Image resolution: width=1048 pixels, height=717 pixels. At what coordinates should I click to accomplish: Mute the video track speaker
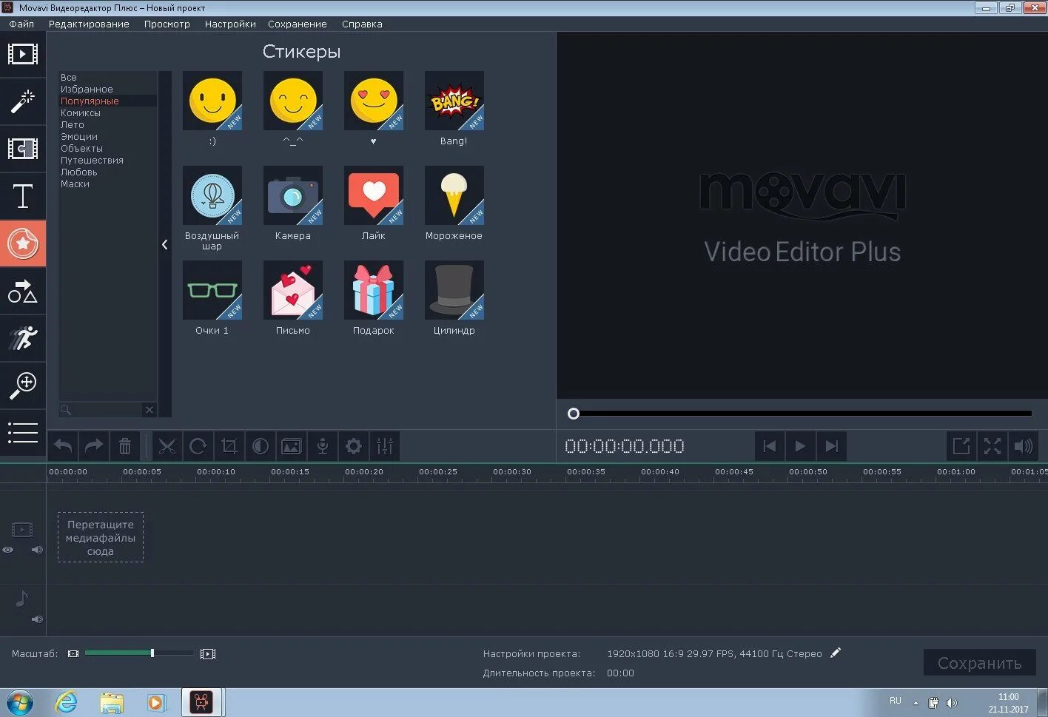[x=37, y=550]
